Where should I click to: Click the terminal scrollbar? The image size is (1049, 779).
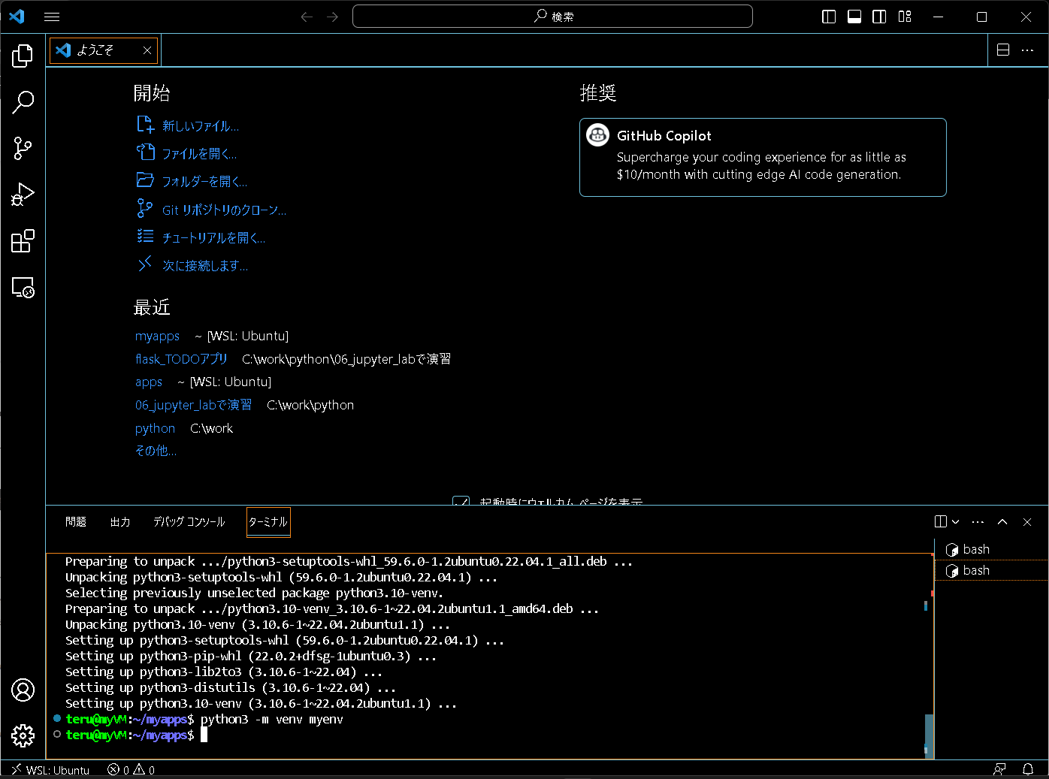(x=929, y=735)
